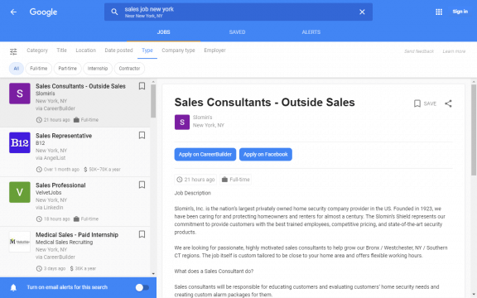Expand the Category filter

tap(37, 50)
